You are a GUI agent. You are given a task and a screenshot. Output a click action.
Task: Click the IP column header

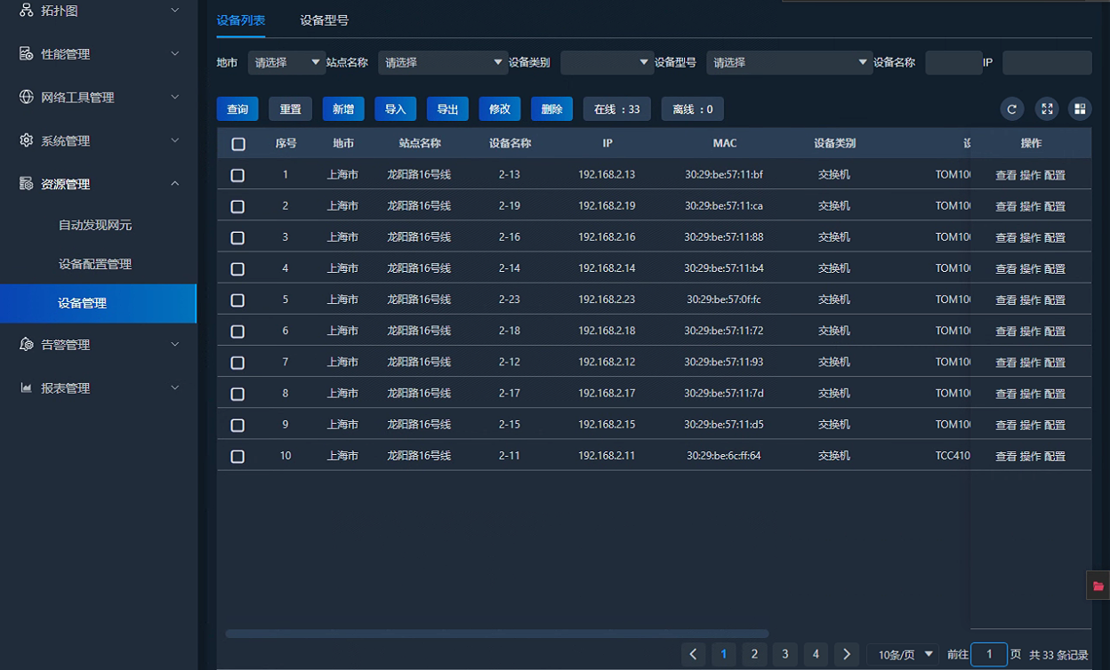(x=607, y=143)
